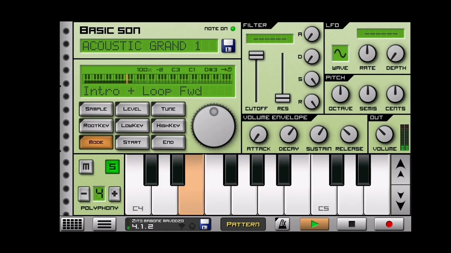Click the Decay envelope knob
This screenshot has height=253, width=451.
[289, 135]
